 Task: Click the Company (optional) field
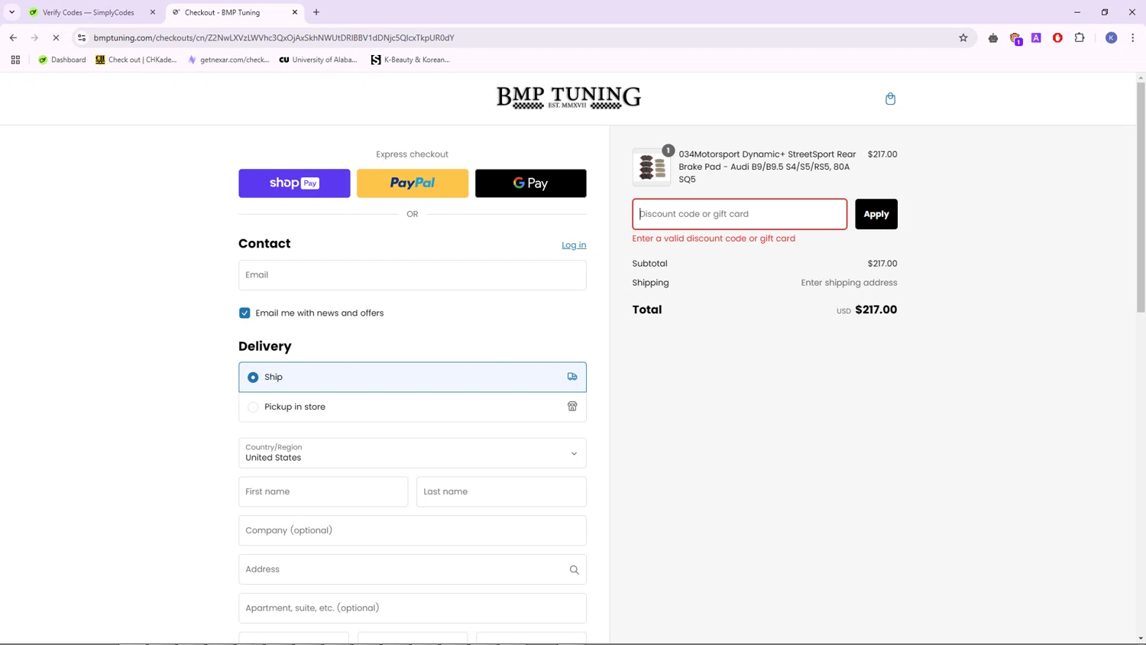[x=413, y=530]
